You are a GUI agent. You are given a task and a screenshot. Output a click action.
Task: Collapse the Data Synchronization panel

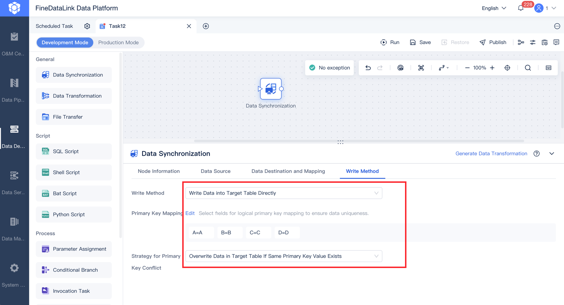coord(552,154)
